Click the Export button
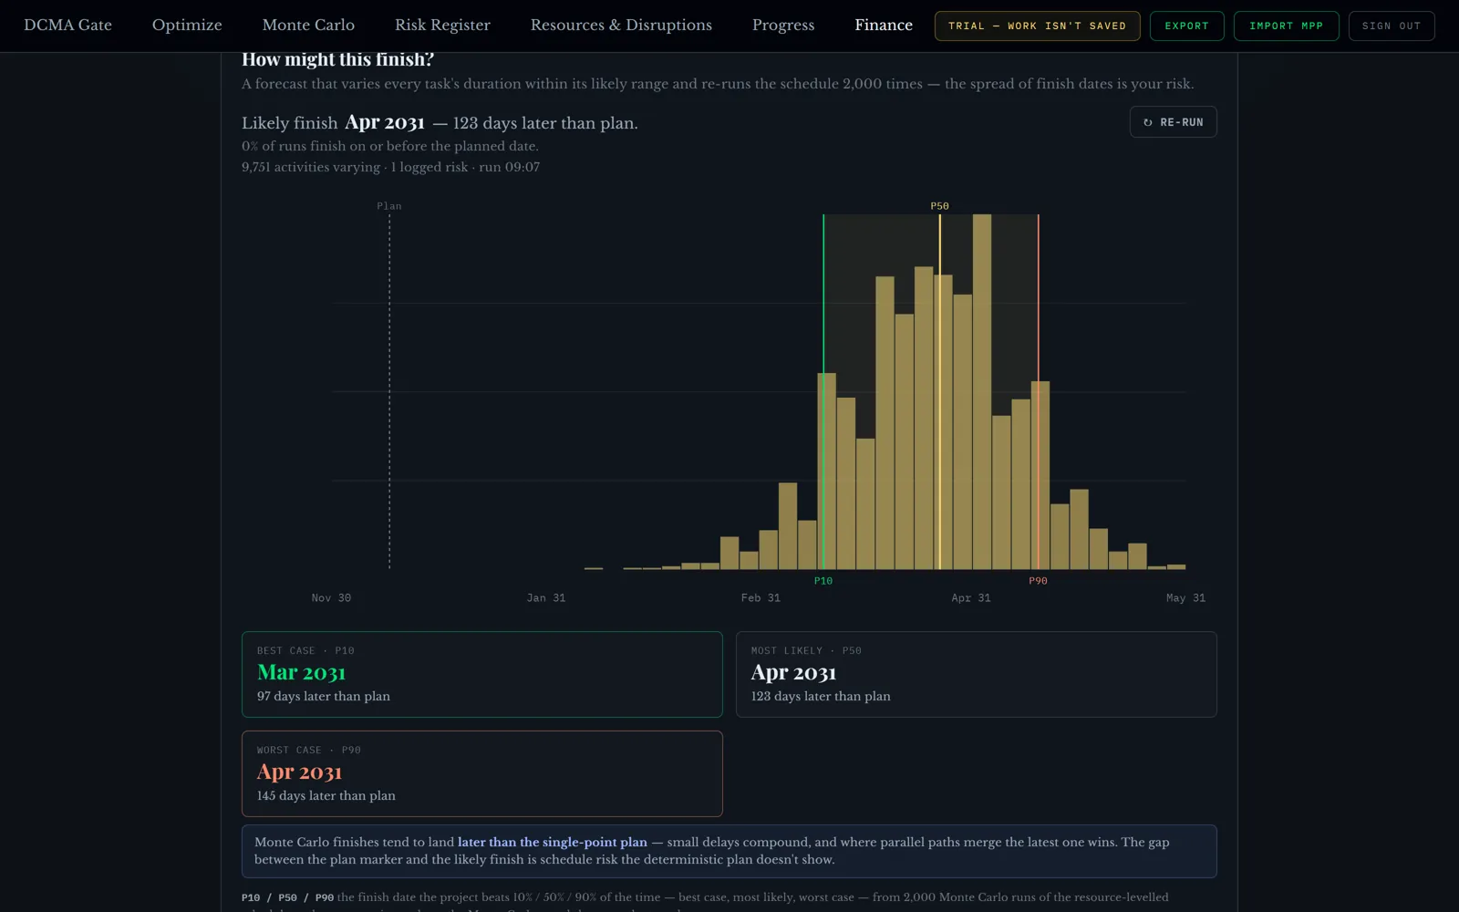This screenshot has width=1459, height=912. pos(1186,26)
